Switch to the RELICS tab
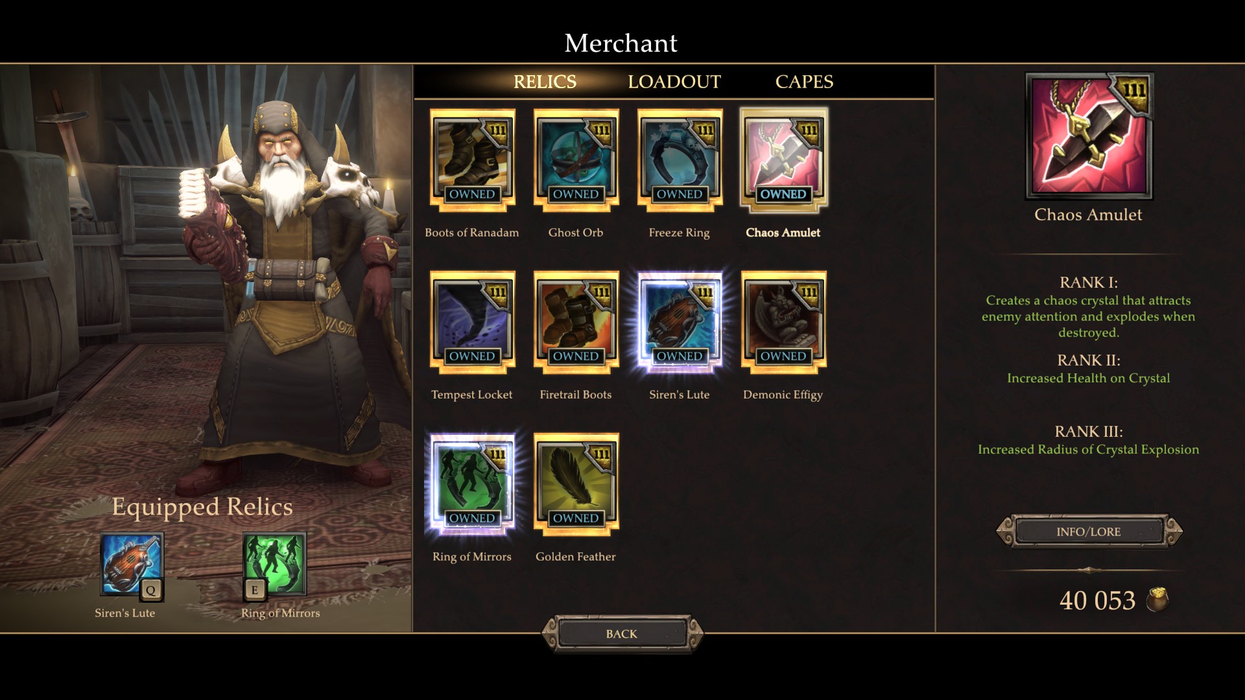This screenshot has width=1245, height=700. click(x=545, y=82)
